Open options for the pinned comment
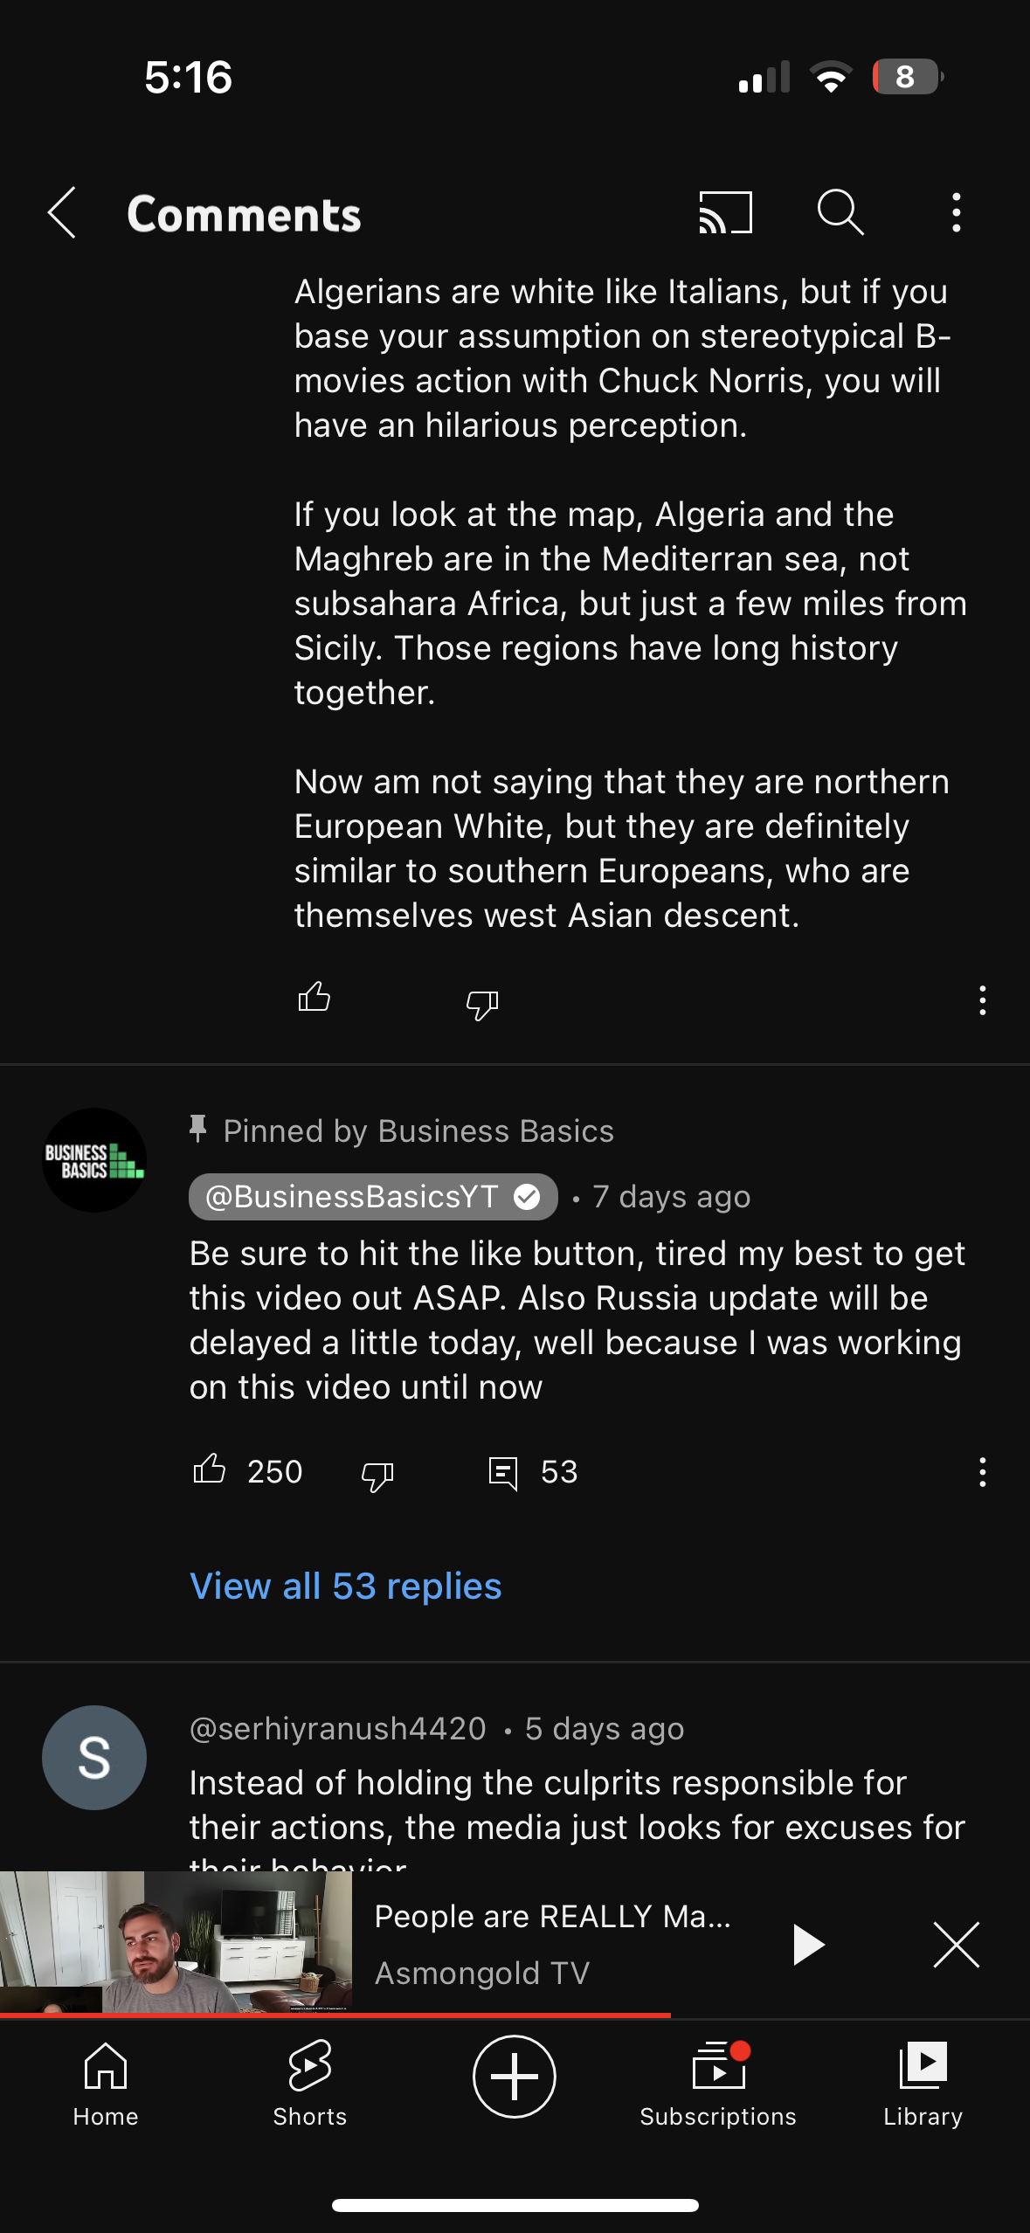This screenshot has height=2233, width=1030. tap(983, 1472)
